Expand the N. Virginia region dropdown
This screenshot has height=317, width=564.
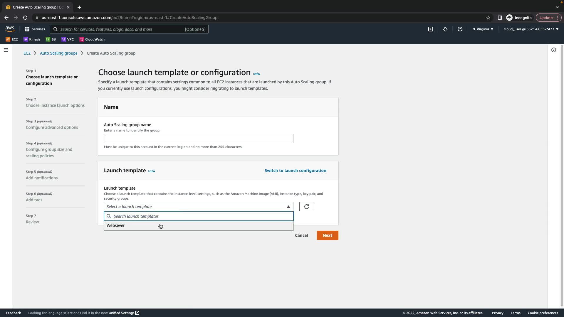point(483,29)
